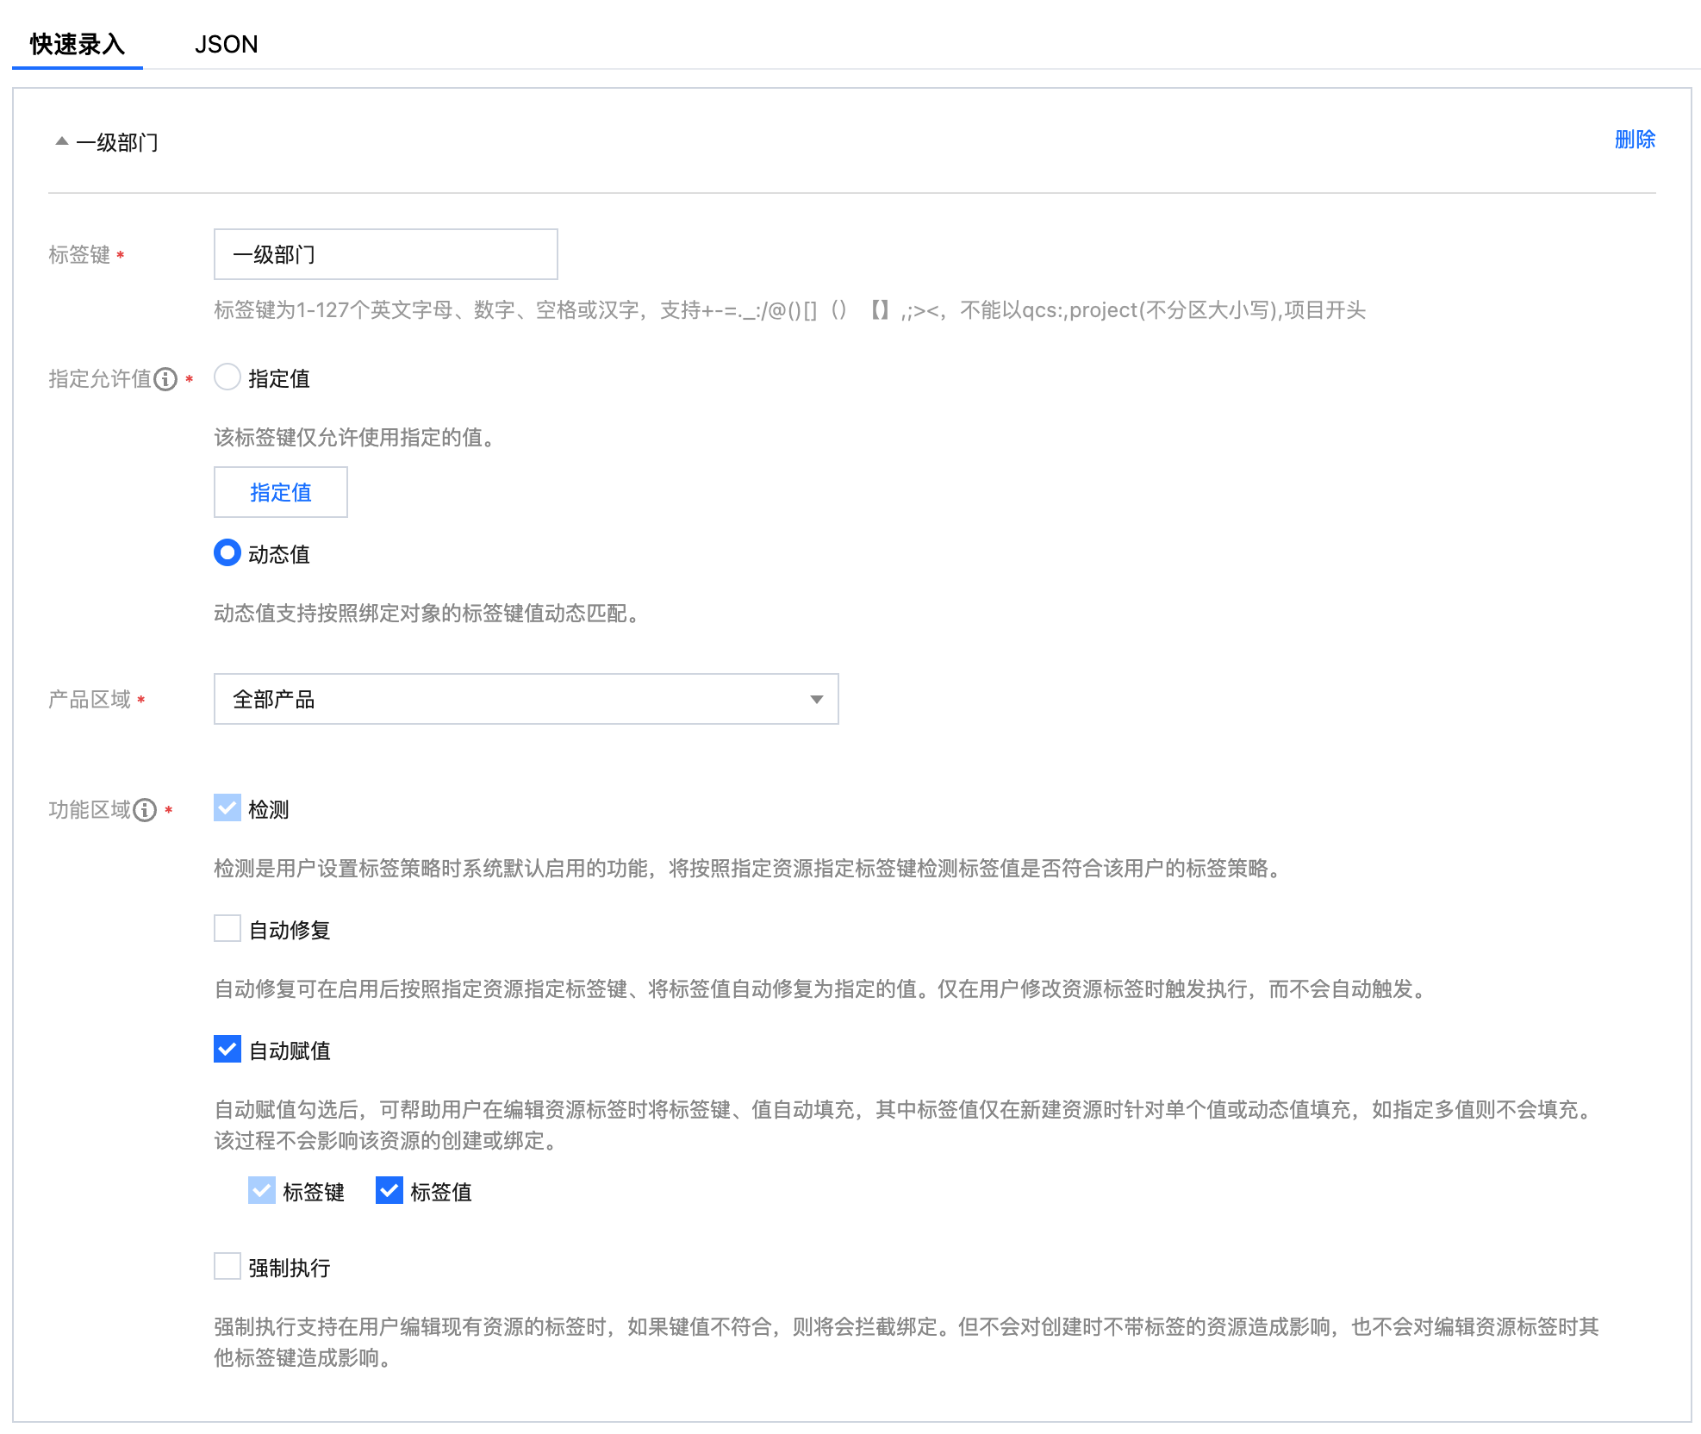The width and height of the screenshot is (1701, 1434).
Task: Click the 标签键 text input field
Action: pos(385,255)
